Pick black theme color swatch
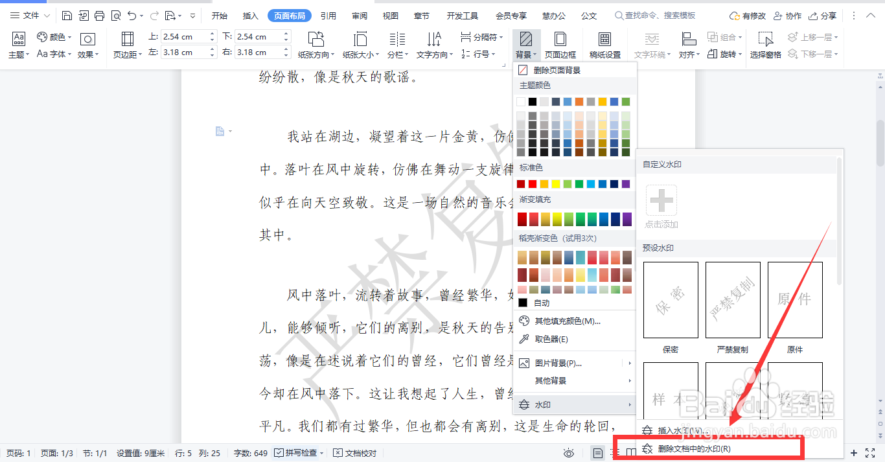Screen dimensions: 885x462 click(x=533, y=102)
